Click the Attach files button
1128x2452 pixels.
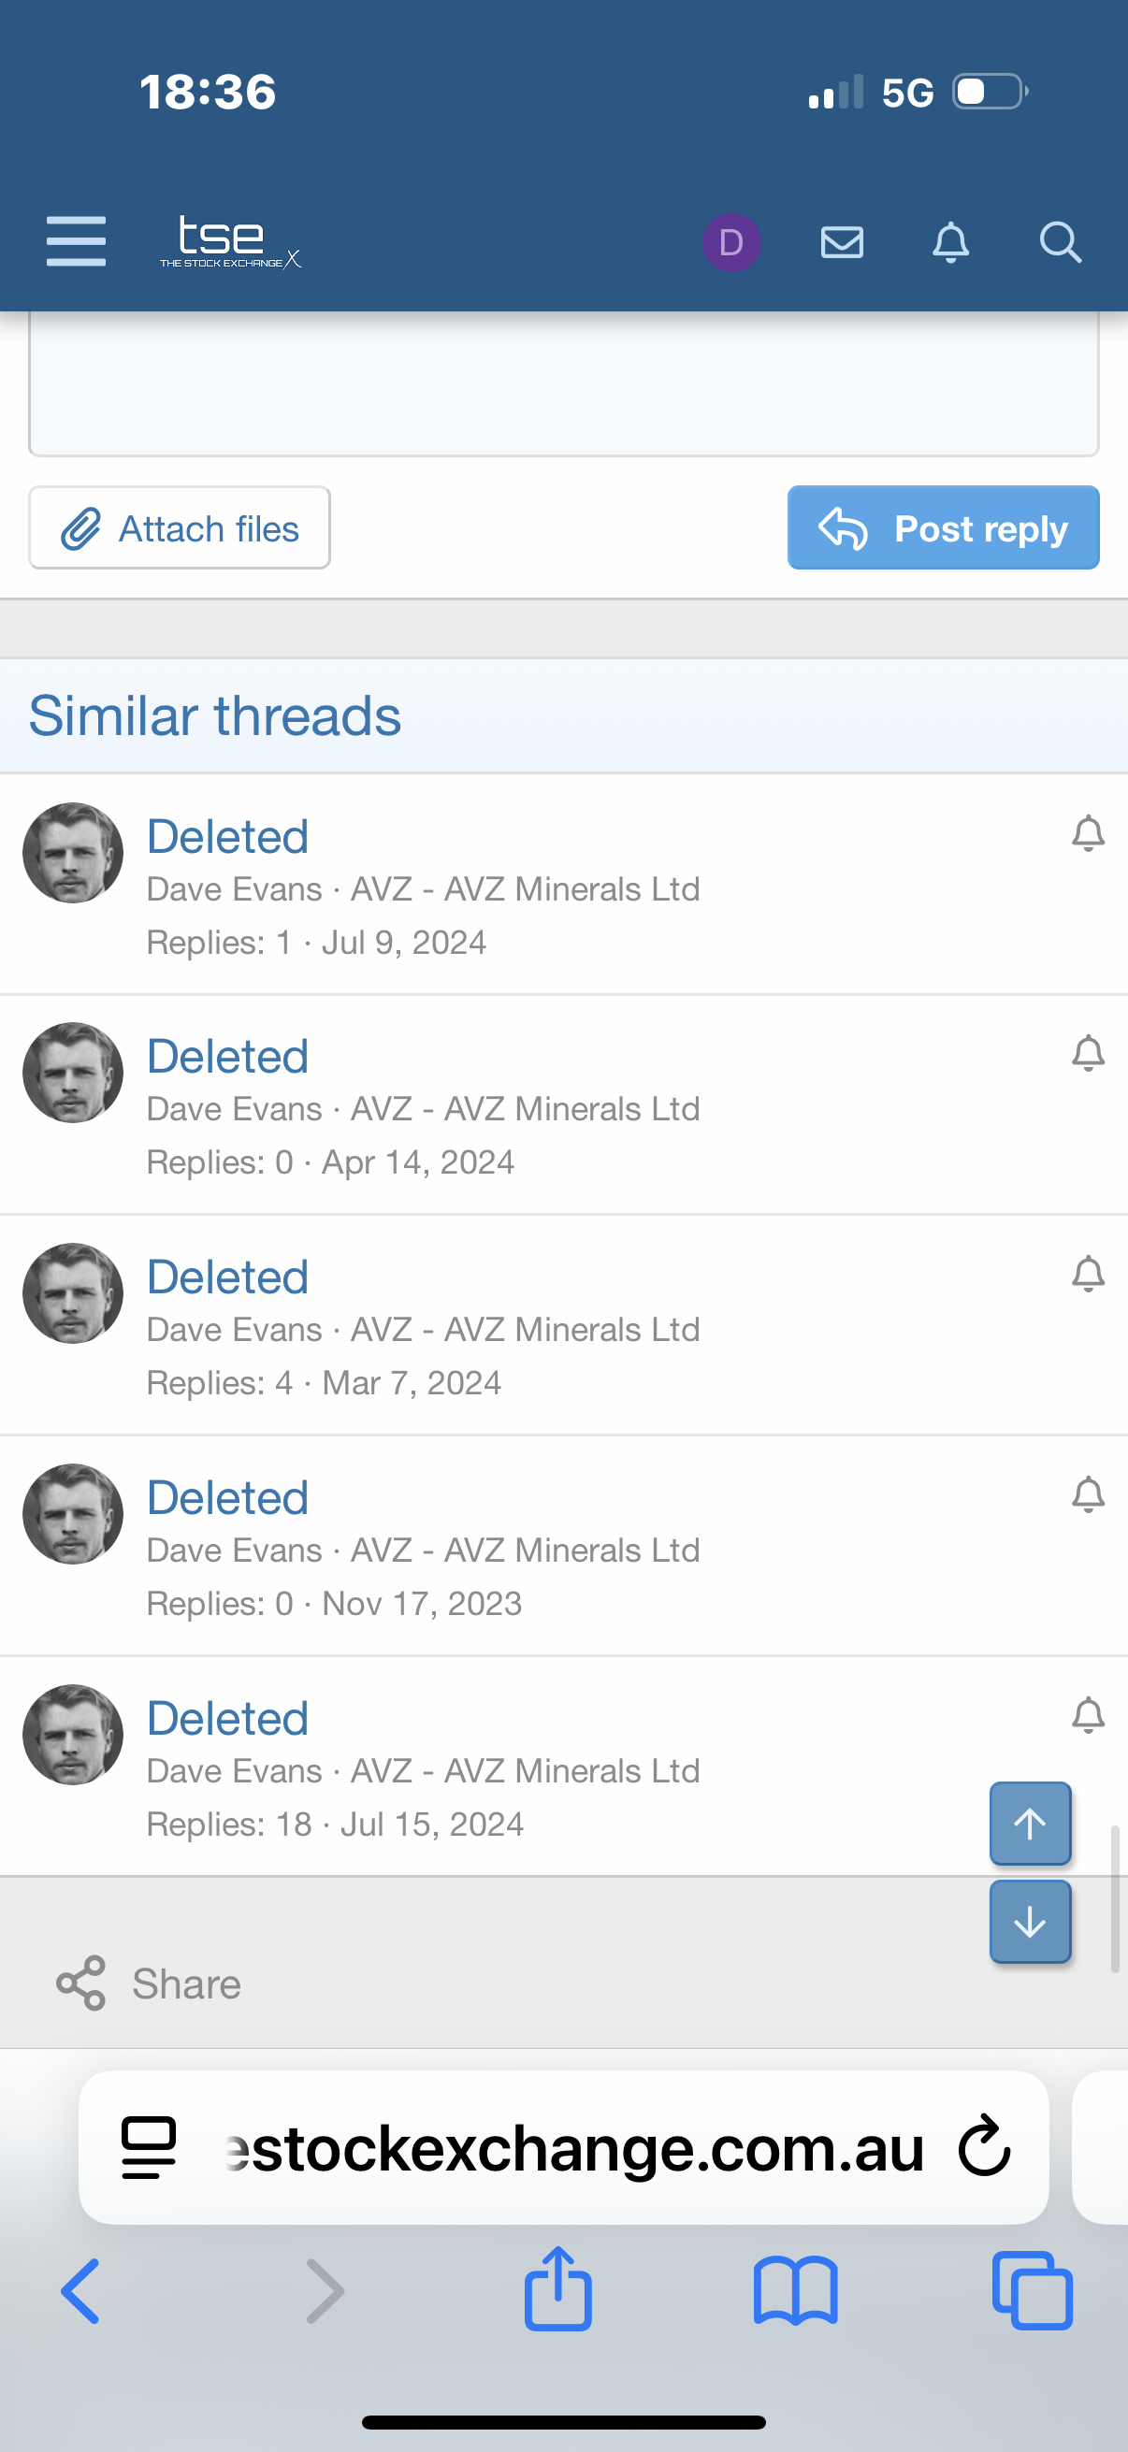pos(180,528)
